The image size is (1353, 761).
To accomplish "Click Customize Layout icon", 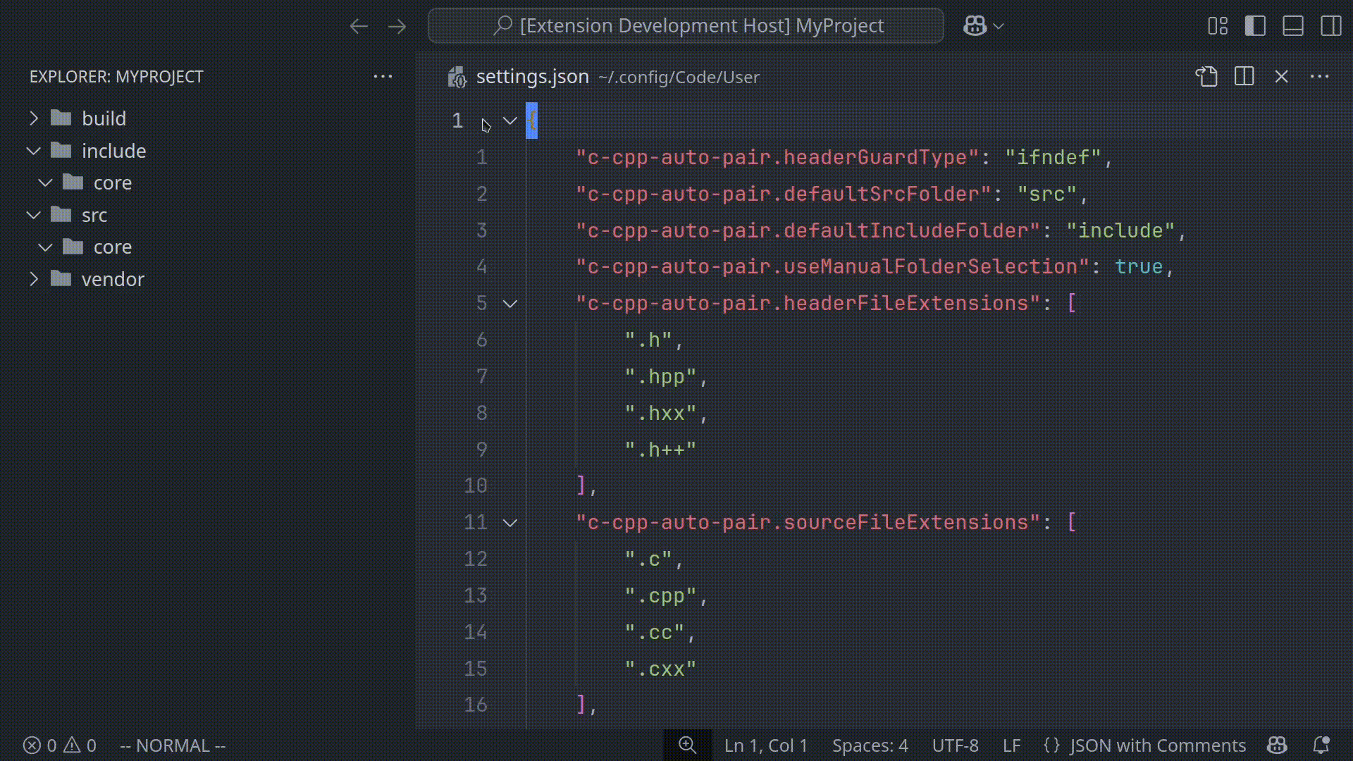I will (1217, 26).
